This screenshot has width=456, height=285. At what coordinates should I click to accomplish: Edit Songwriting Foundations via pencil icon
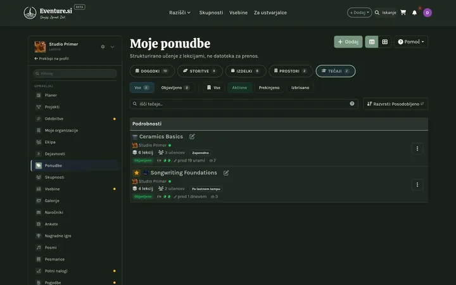click(226, 173)
